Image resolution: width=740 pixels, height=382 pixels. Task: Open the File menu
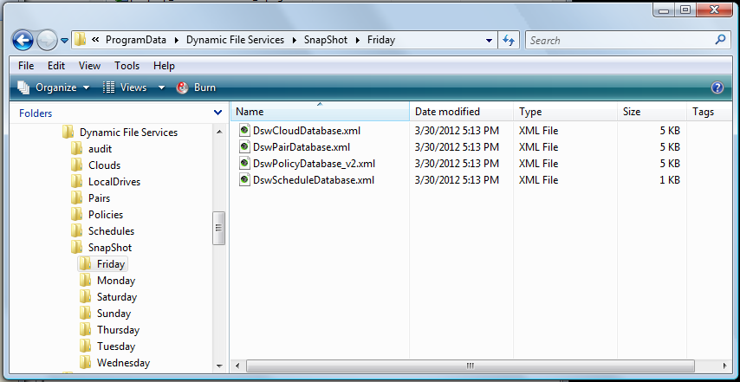click(26, 66)
